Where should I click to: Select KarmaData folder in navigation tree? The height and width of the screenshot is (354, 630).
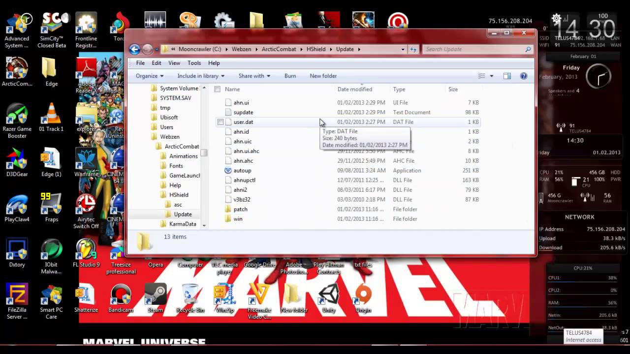pyautogui.click(x=183, y=224)
